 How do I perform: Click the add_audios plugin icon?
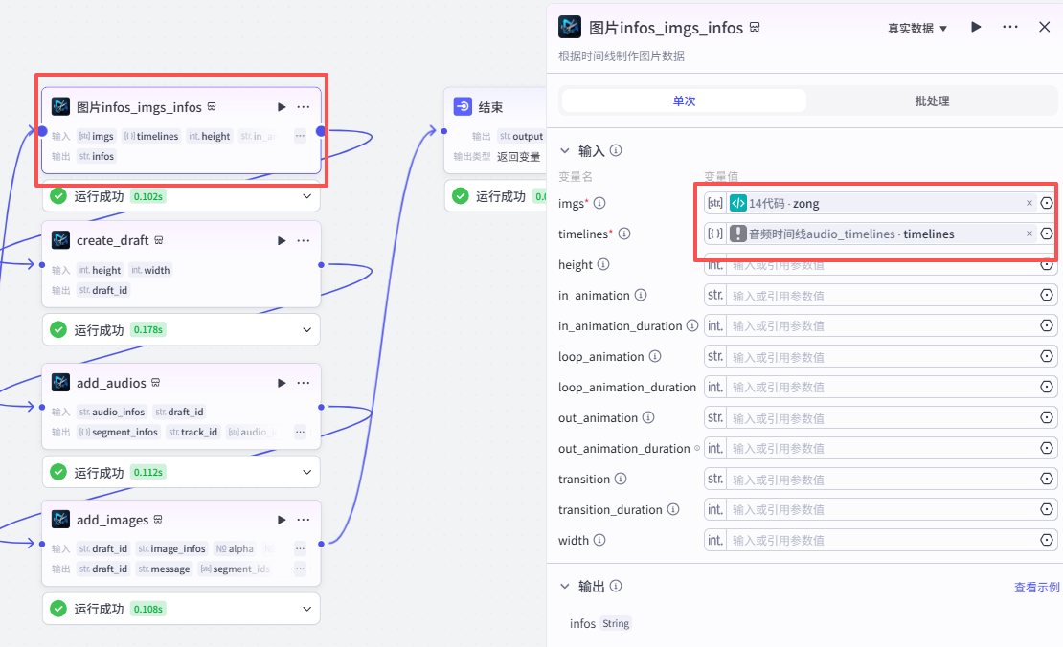pos(61,382)
